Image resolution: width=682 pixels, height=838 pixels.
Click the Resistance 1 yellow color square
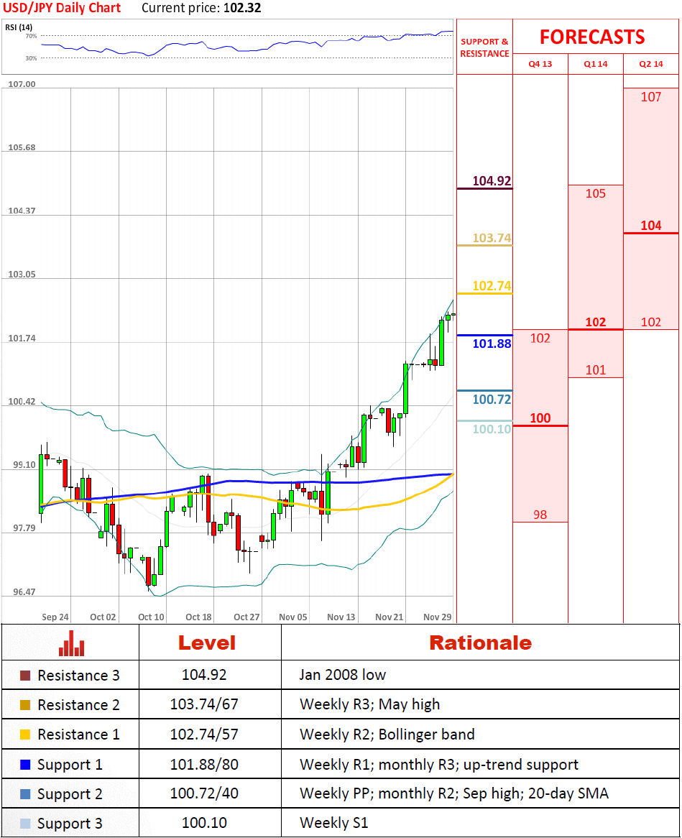pyautogui.click(x=25, y=735)
